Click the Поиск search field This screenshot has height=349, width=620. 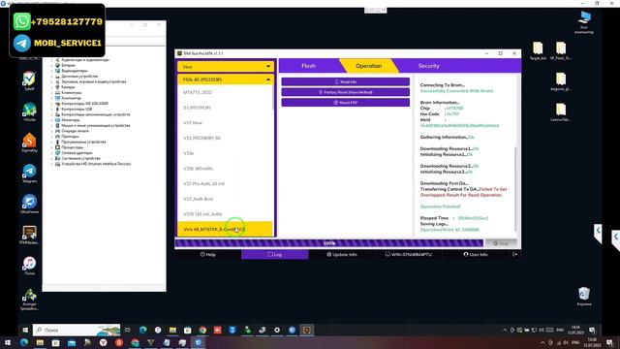(x=77, y=330)
